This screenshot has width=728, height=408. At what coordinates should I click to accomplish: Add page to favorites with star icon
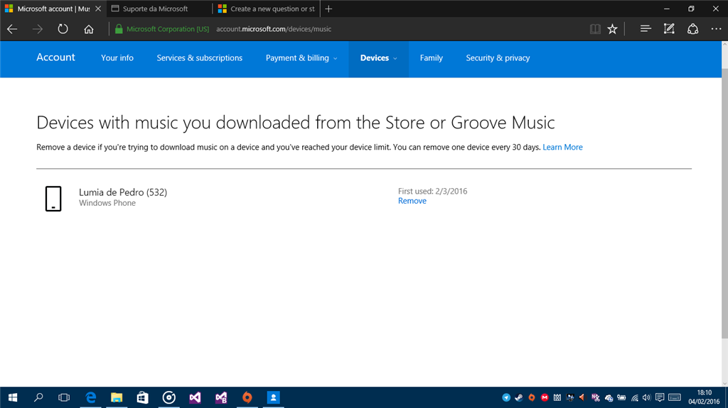(x=612, y=29)
